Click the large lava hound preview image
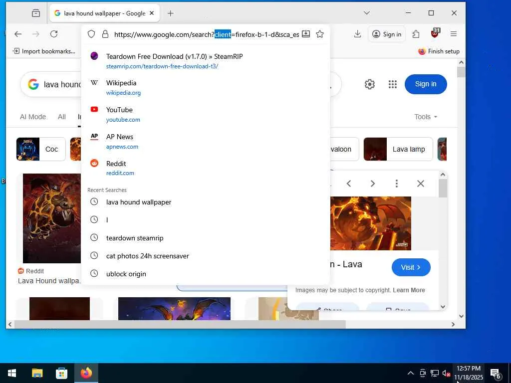This screenshot has height=383, width=511. click(371, 223)
